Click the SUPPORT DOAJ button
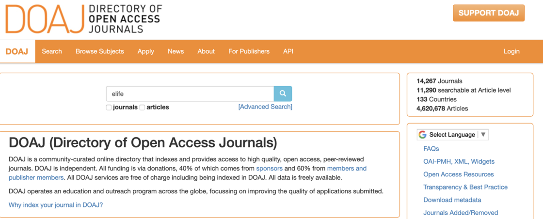Image resolution: width=543 pixels, height=219 pixels. pos(489,13)
